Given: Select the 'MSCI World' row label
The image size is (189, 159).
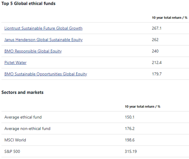Looking at the screenshot, I should pos(15,140).
